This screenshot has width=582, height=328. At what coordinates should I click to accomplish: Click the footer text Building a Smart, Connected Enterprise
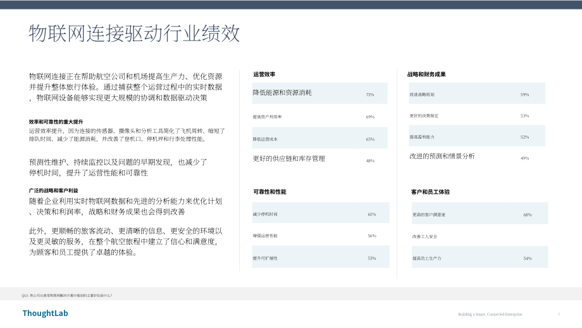[x=490, y=314]
